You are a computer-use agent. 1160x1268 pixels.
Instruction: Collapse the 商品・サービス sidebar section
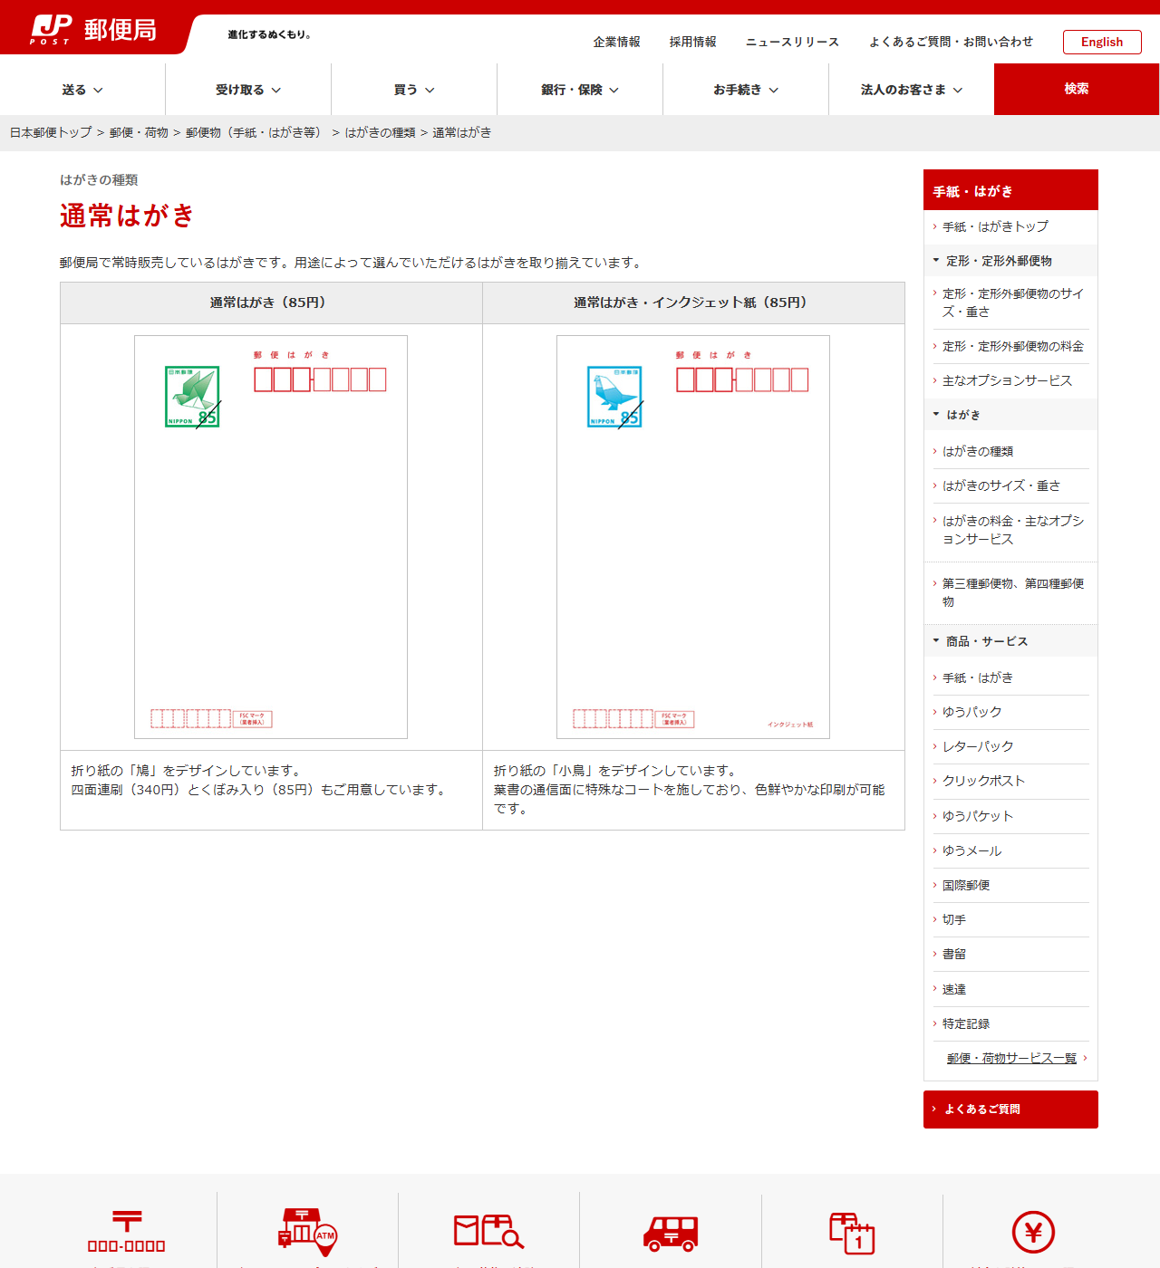(x=1010, y=641)
